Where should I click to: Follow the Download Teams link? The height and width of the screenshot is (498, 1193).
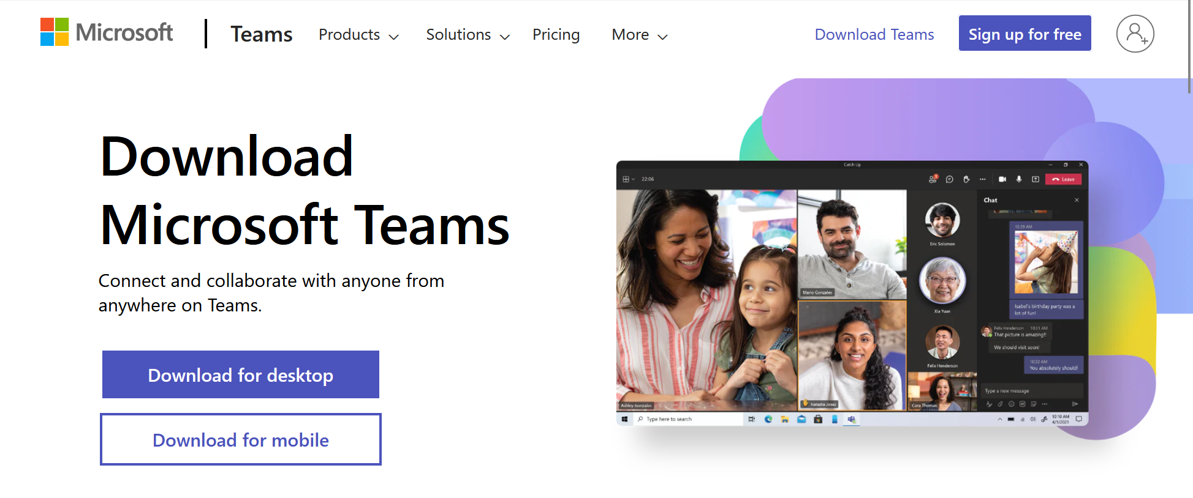click(x=874, y=34)
